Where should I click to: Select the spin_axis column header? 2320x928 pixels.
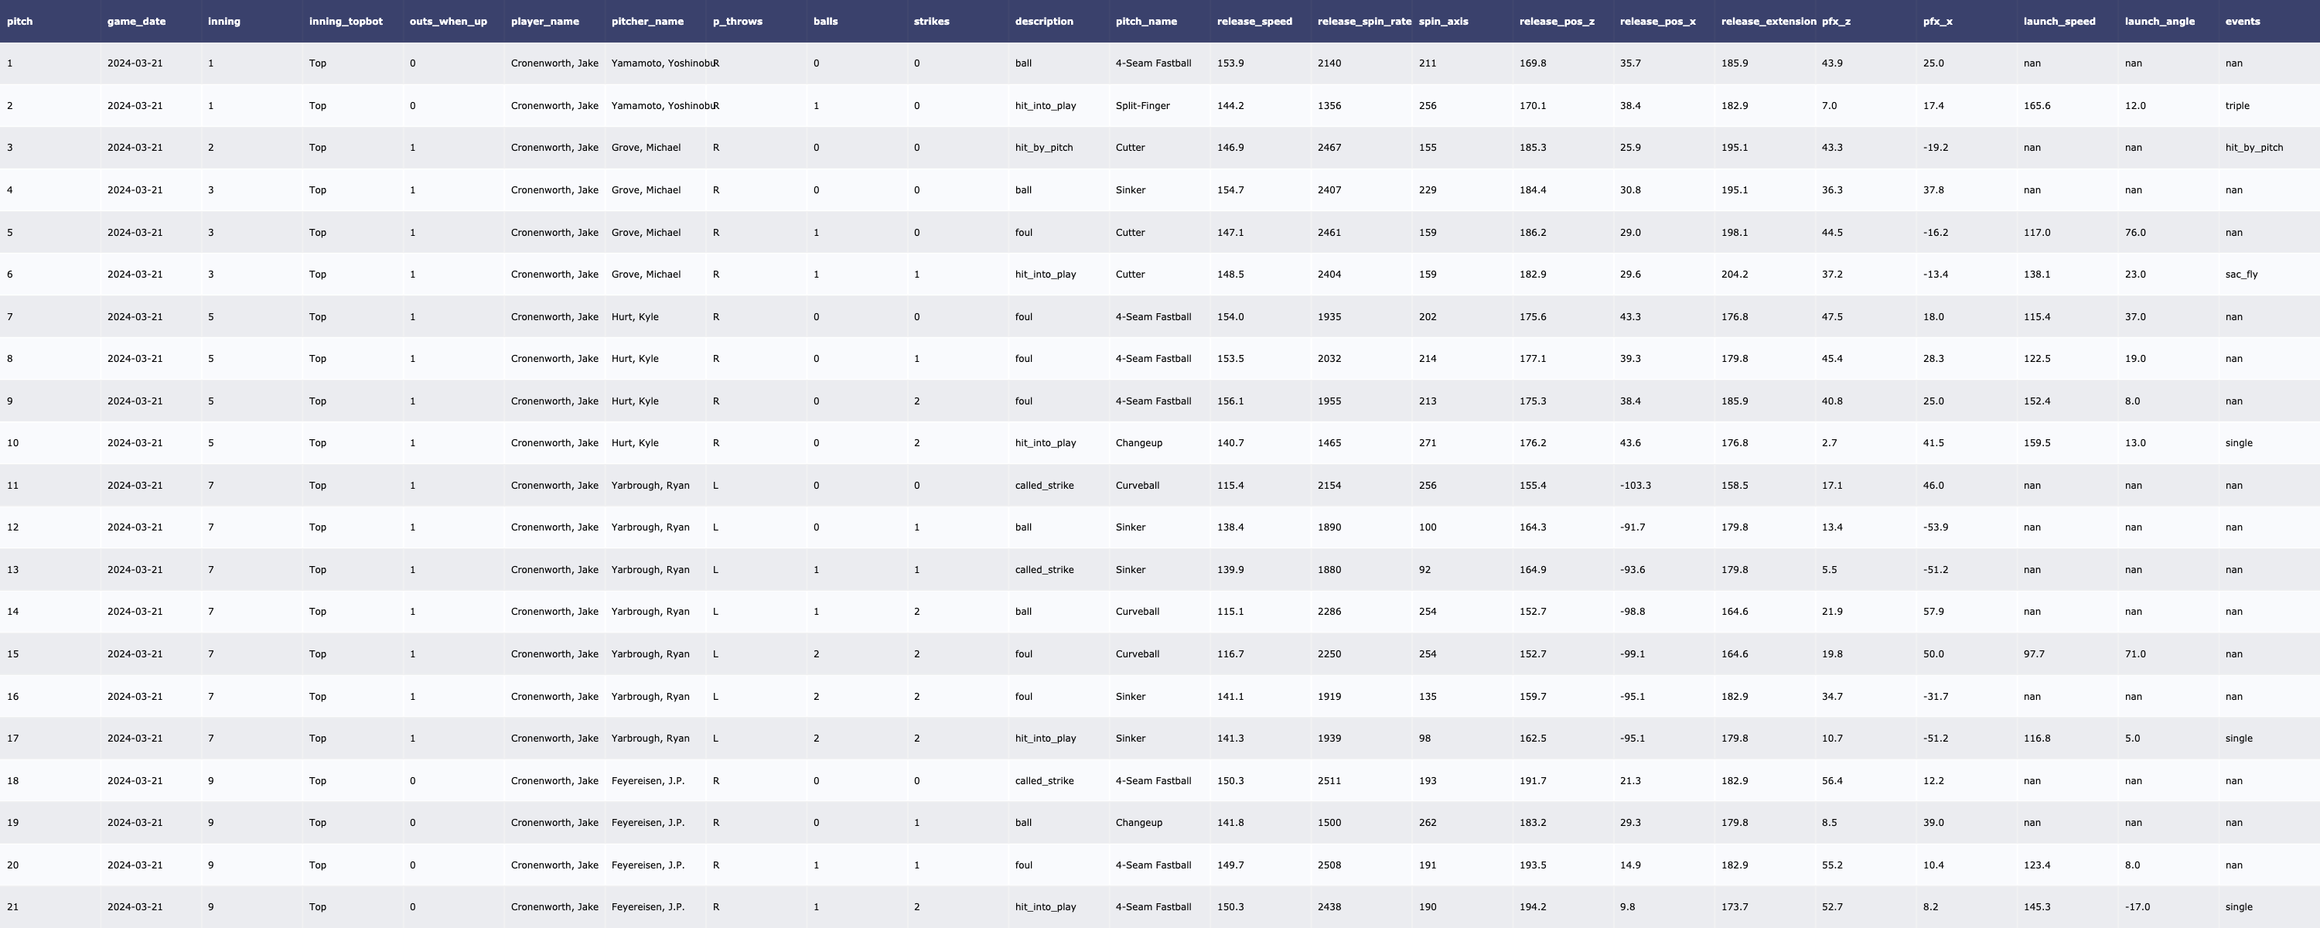click(x=1443, y=22)
